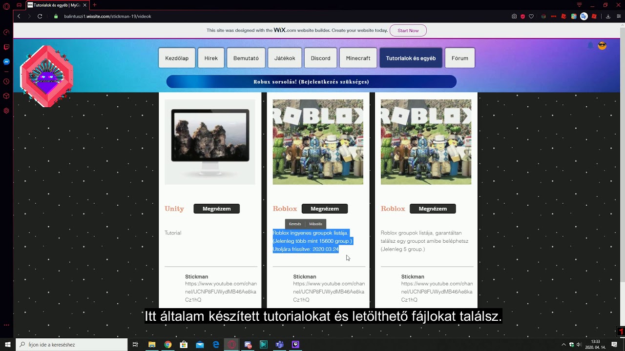The width and height of the screenshot is (625, 351).
Task: Open the Unity monitor thumbnail
Action: click(209, 142)
